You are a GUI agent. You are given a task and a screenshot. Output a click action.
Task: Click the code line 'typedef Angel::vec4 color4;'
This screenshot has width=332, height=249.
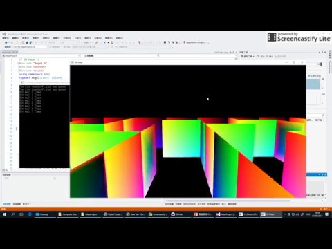pyautogui.click(x=41, y=78)
